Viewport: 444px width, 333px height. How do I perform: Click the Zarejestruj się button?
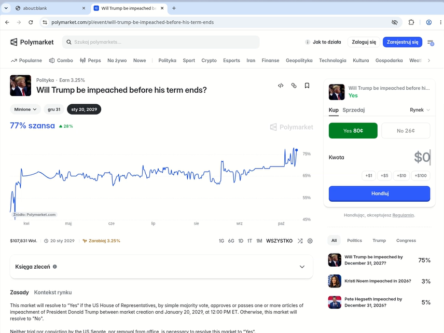403,42
